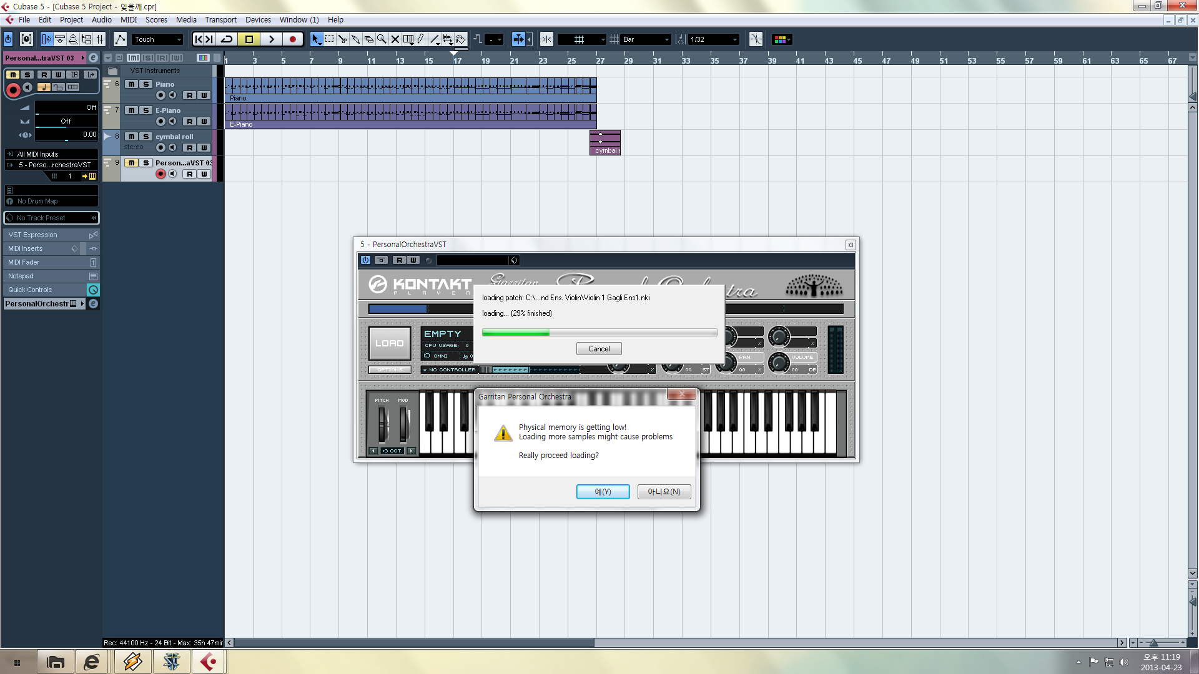Open the Bar grid type dropdown
This screenshot has width=1199, height=674.
pos(646,39)
